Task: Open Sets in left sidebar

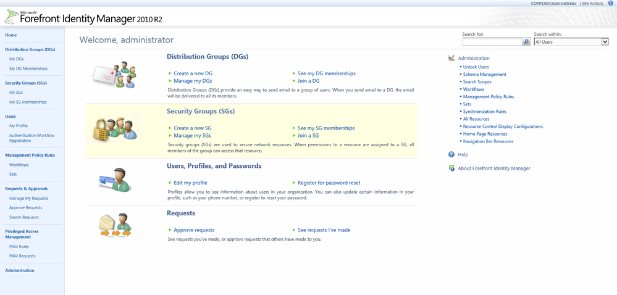Action: [13, 174]
